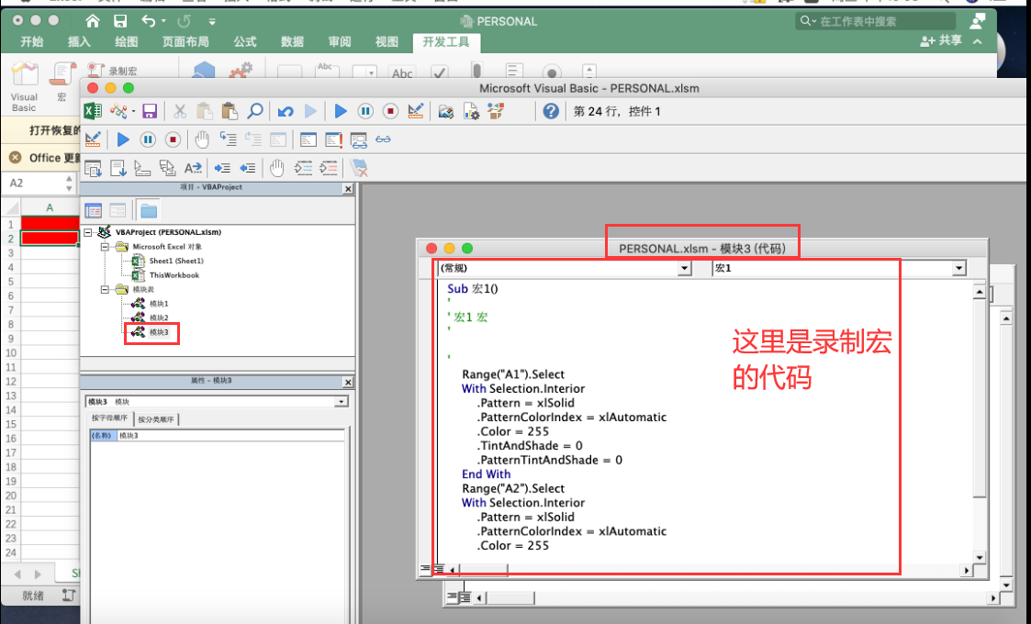
Task: Open the (常规) object dropdown in code window
Action: point(685,268)
